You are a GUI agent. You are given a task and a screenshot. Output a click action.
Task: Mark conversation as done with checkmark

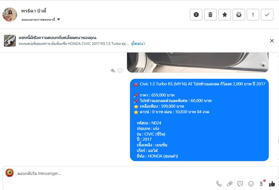267,14
